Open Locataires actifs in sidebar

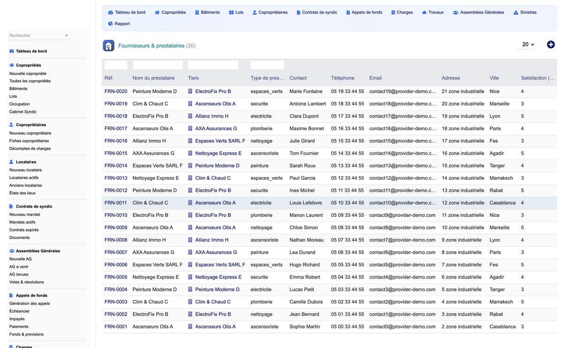pos(24,178)
